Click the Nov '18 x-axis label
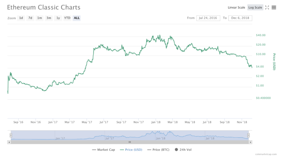The height and width of the screenshot is (157, 282). (x=242, y=122)
